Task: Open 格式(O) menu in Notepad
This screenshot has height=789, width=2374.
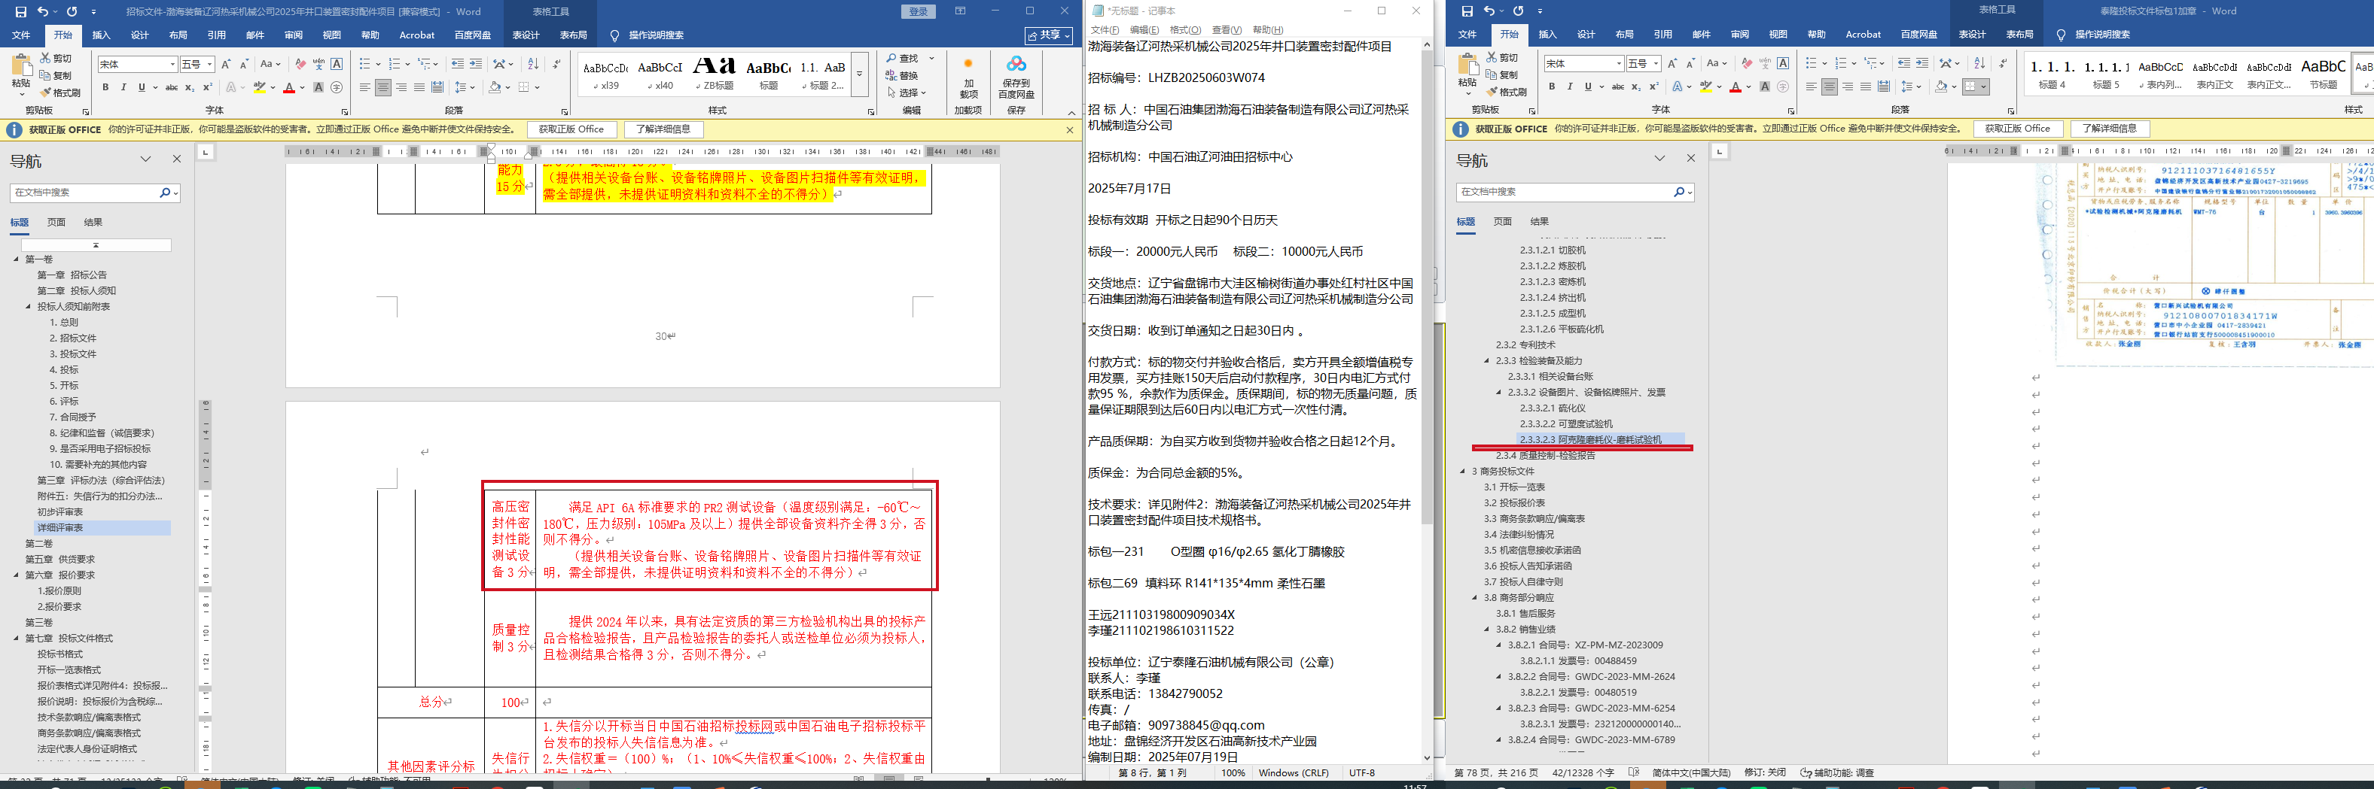Action: pos(1185,29)
